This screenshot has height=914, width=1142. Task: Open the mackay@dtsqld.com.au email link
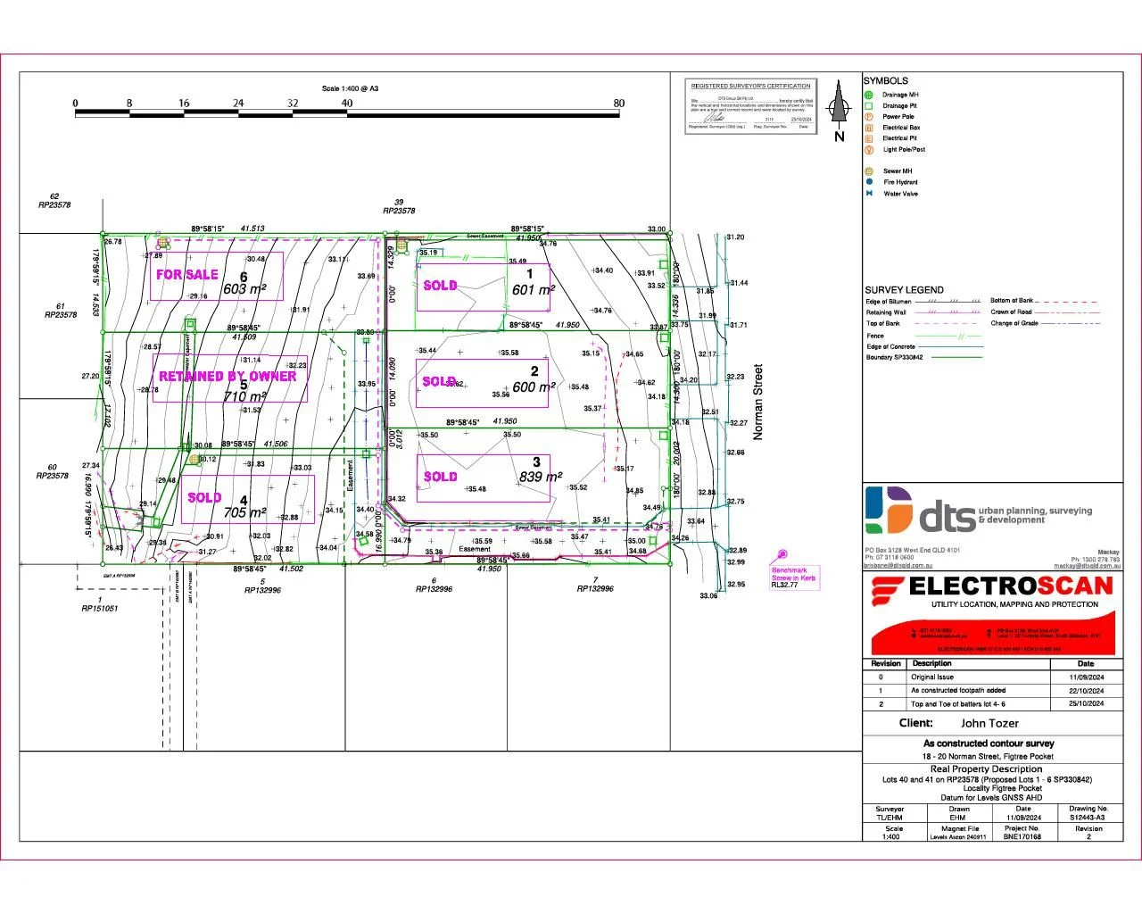tap(1087, 565)
